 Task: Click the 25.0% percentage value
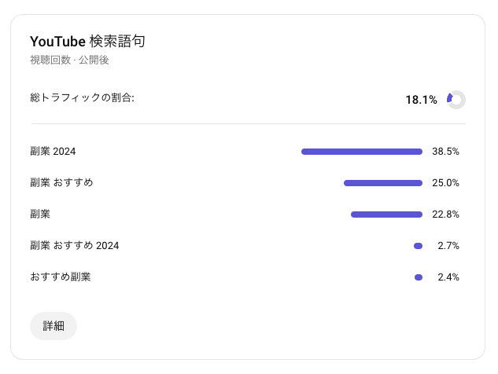click(445, 183)
